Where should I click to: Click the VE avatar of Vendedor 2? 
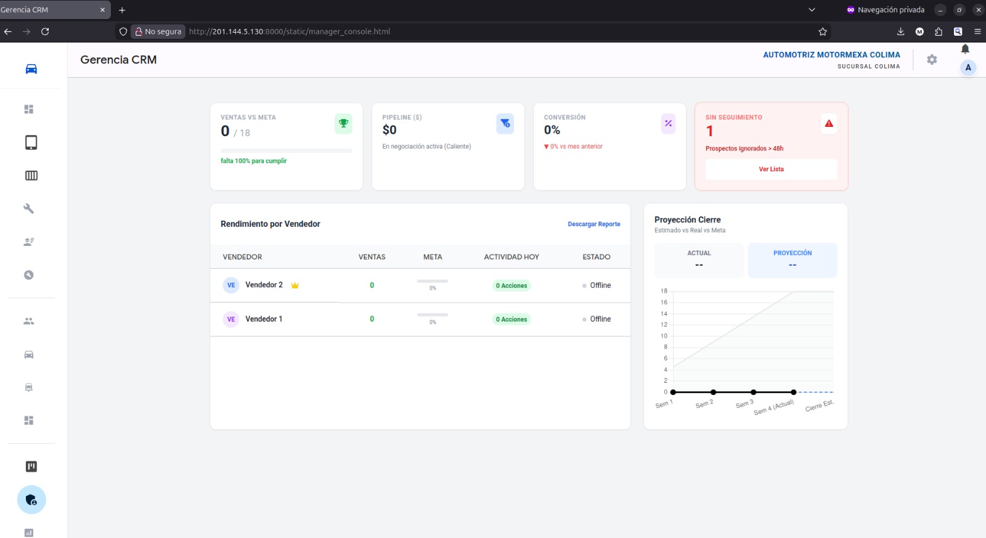(231, 285)
